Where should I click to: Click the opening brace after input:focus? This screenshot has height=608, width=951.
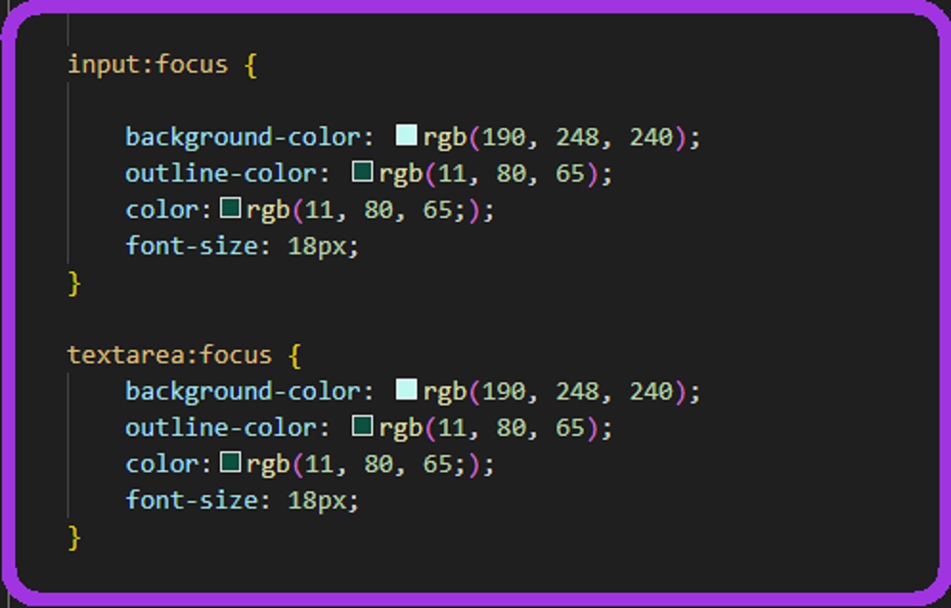251,66
